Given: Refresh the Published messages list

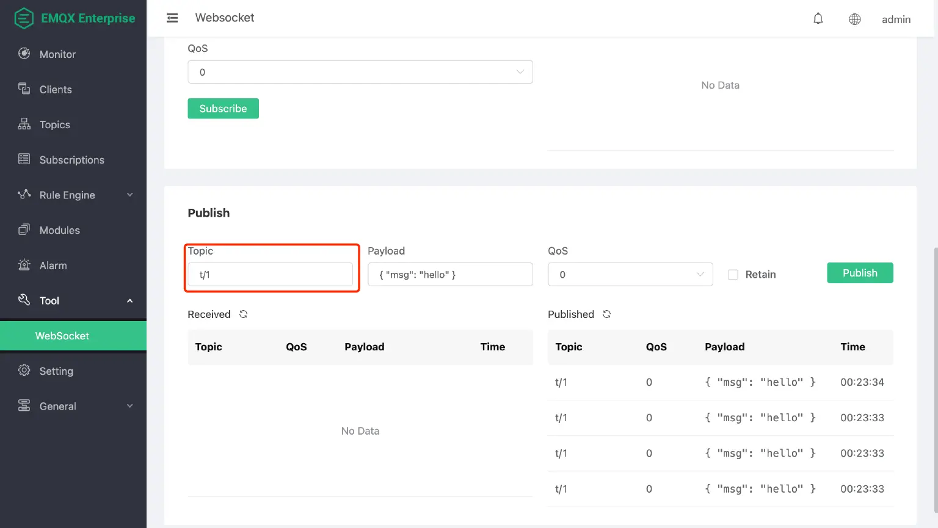Looking at the screenshot, I should [606, 314].
